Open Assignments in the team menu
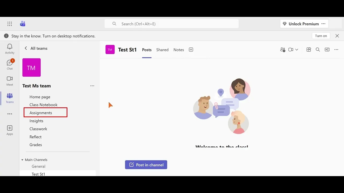The image size is (344, 193). click(x=41, y=113)
